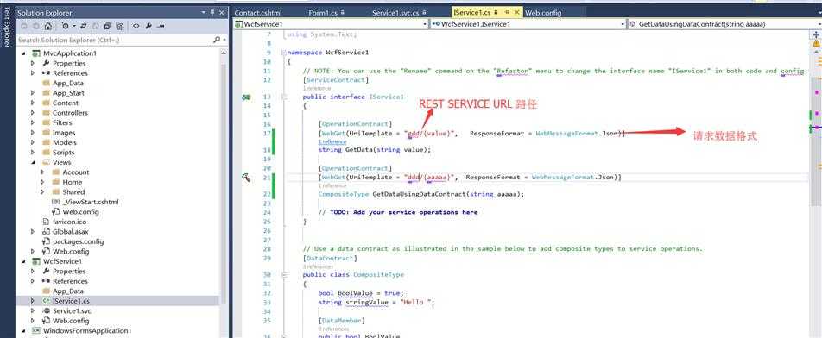The height and width of the screenshot is (338, 822).
Task: Expand the Controllers folder
Action: tap(33, 113)
